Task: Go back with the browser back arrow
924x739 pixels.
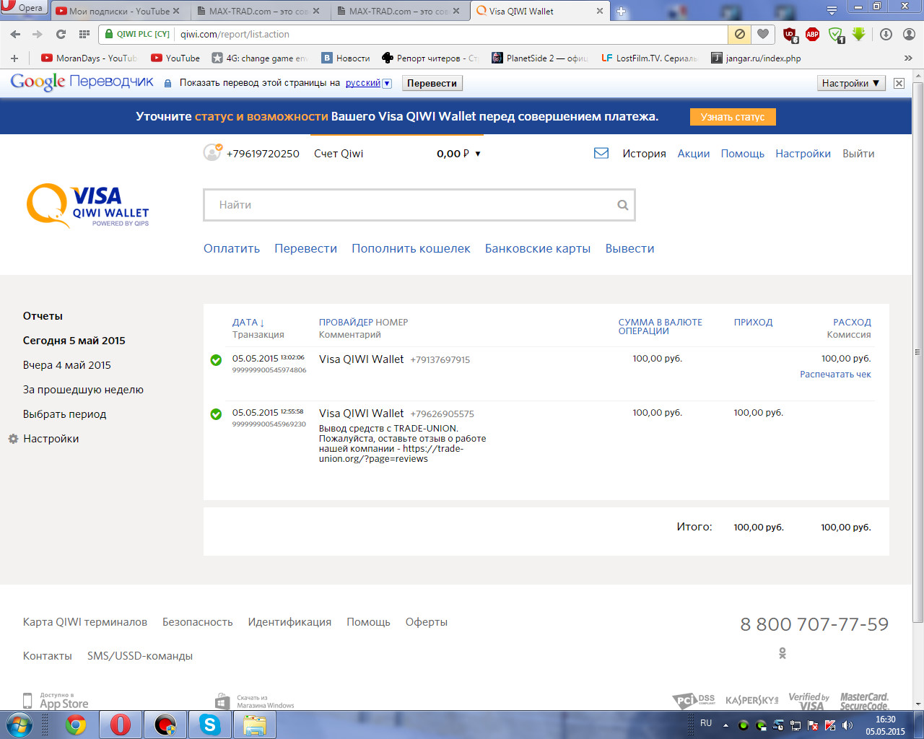Action: [x=15, y=34]
